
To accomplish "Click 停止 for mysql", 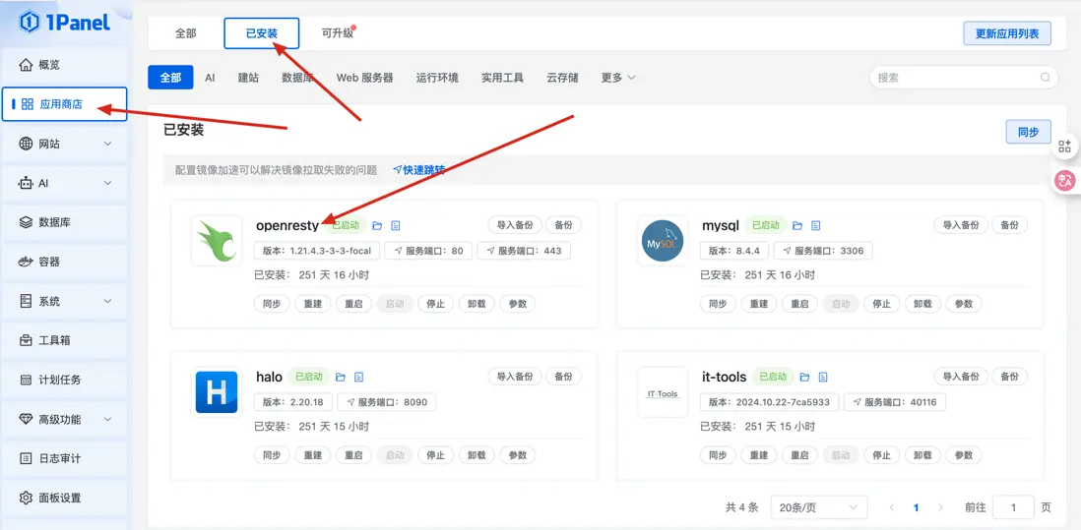I will click(x=881, y=304).
